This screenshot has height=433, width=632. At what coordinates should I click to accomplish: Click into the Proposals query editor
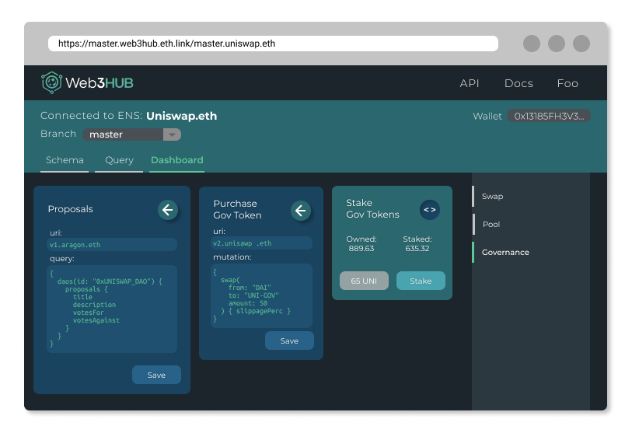coord(112,309)
